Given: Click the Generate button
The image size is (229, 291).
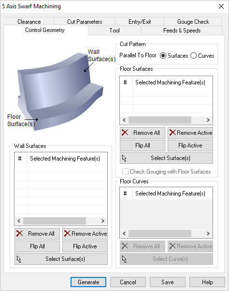Looking at the screenshot, I should (x=88, y=282).
